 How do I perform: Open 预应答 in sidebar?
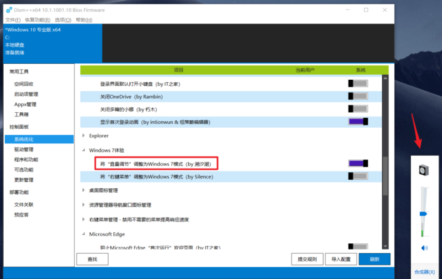coord(21,215)
